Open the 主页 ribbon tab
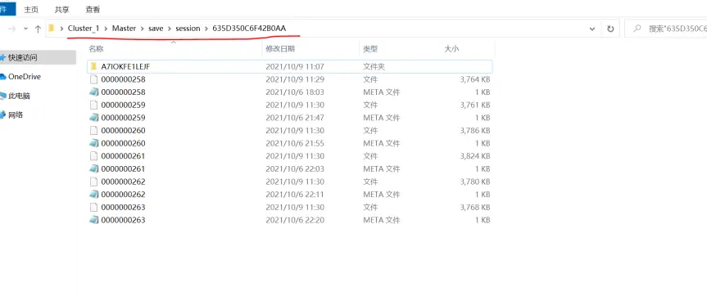This screenshot has width=707, height=296. click(31, 9)
